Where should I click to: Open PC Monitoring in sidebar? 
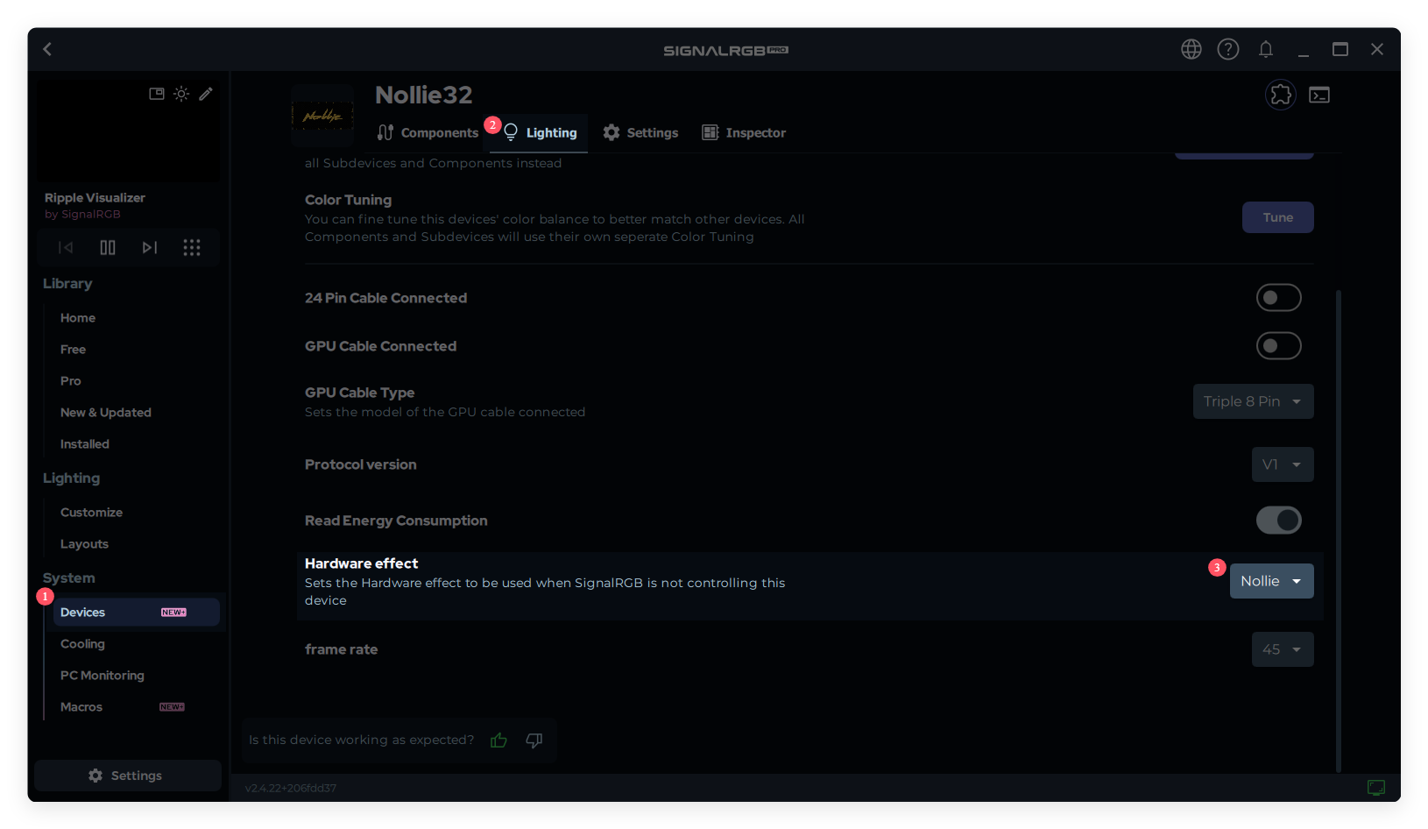click(x=103, y=676)
